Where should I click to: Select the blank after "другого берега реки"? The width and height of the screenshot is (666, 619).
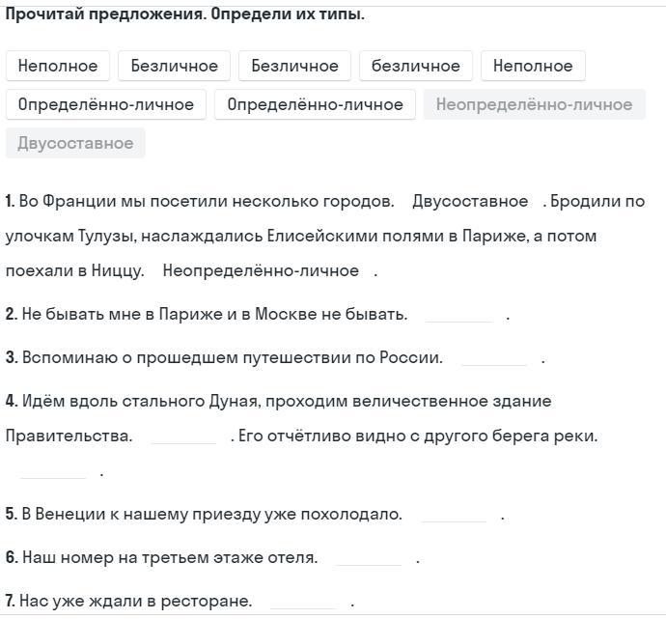pos(53,472)
